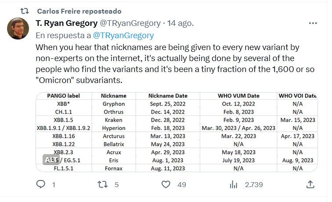Click the 1 reply count
This screenshot has height=202, width=332.
coord(54,185)
